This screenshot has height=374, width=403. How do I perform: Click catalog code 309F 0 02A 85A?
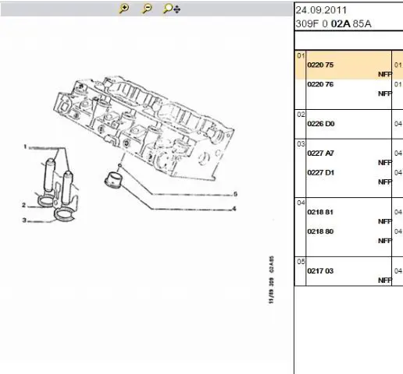point(333,24)
